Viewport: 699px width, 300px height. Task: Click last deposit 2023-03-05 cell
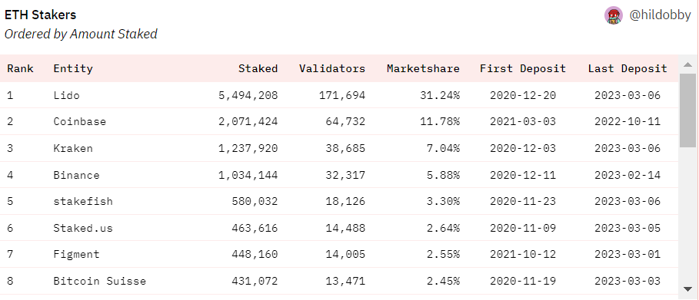pos(627,229)
